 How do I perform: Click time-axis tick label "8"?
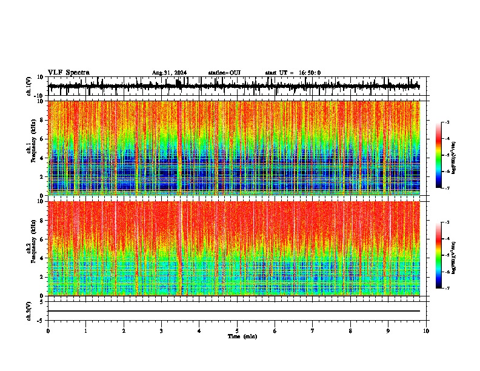pyautogui.click(x=350, y=331)
